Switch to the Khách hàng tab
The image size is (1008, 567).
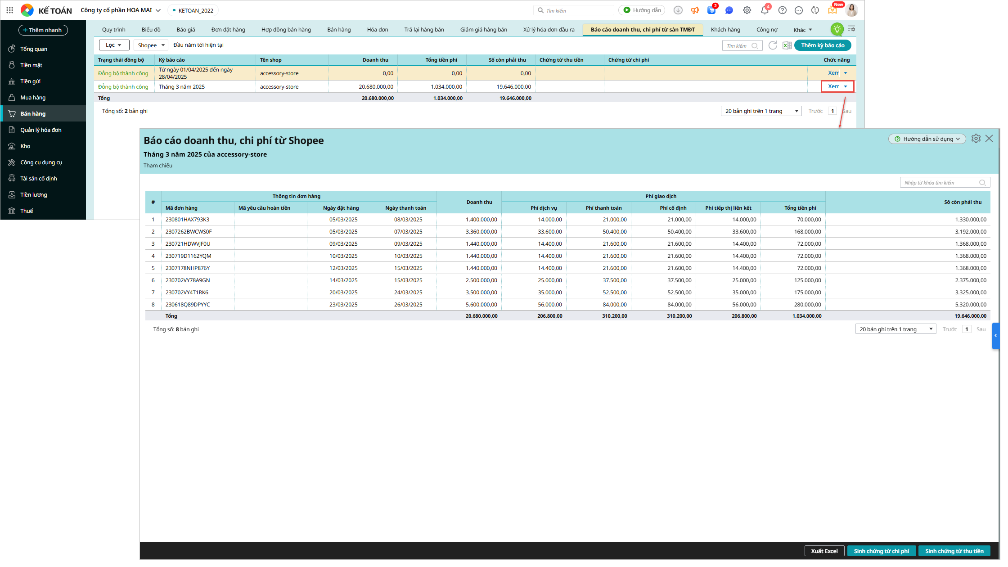pos(725,30)
